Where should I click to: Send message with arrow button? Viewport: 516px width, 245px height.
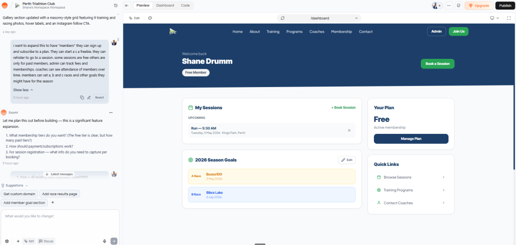[x=114, y=241]
